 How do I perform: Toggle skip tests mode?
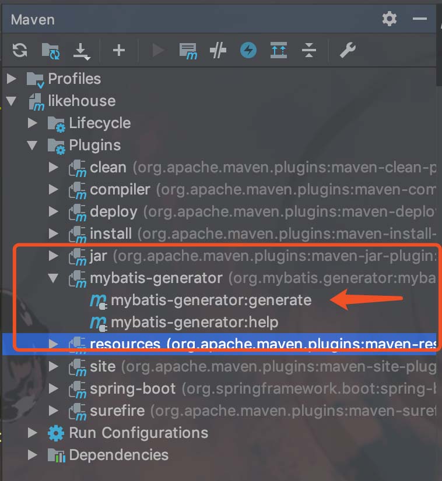pos(218,50)
